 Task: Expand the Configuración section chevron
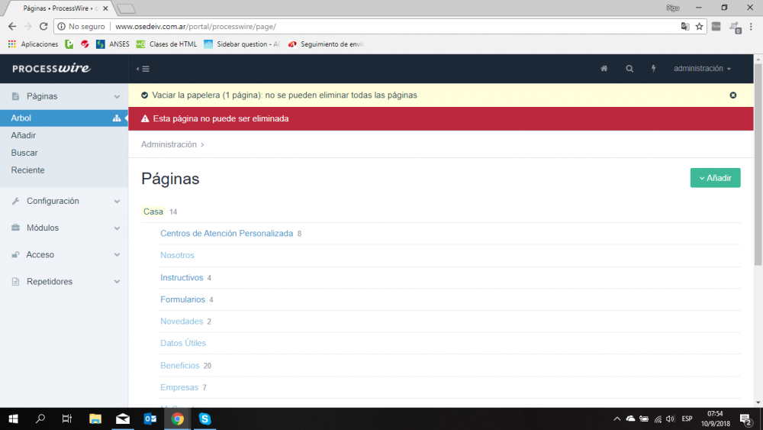coord(117,201)
